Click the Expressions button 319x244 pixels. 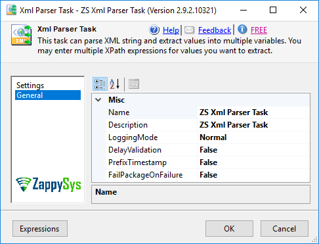(40, 229)
